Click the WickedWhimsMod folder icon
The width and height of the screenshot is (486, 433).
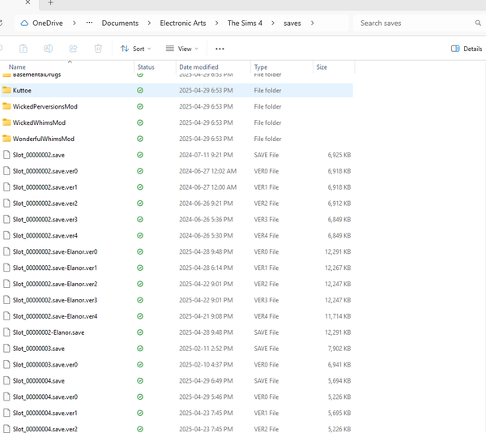(x=6, y=122)
